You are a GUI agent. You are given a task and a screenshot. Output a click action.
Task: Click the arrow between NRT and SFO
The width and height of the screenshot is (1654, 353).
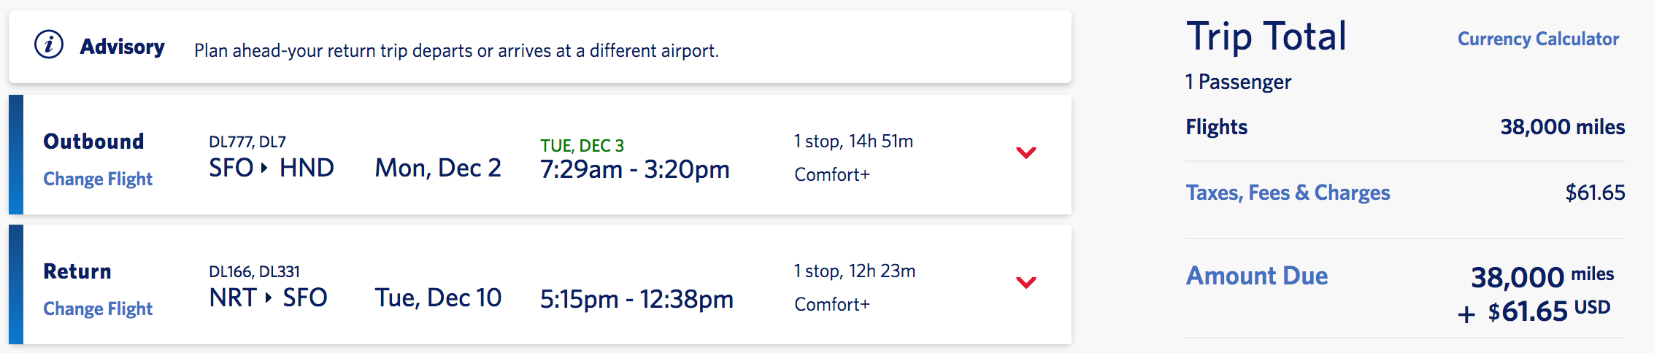pyautogui.click(x=269, y=298)
